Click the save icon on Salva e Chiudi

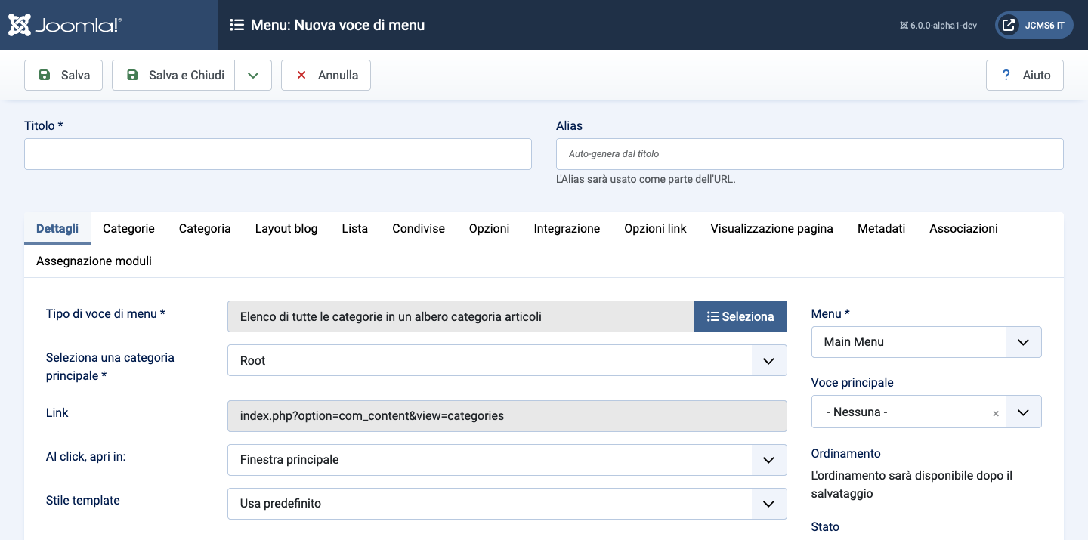tap(133, 75)
